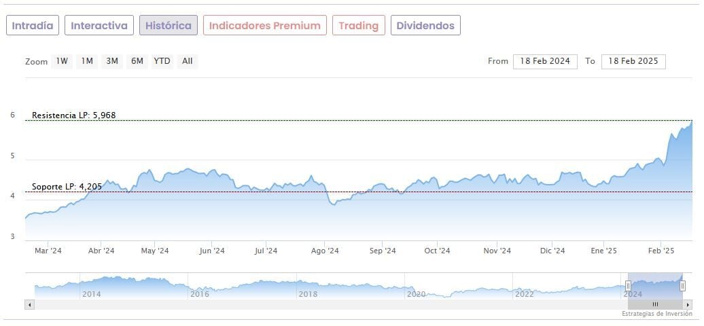Zoom chart to 6M
This screenshot has height=326, width=704.
pyautogui.click(x=137, y=61)
